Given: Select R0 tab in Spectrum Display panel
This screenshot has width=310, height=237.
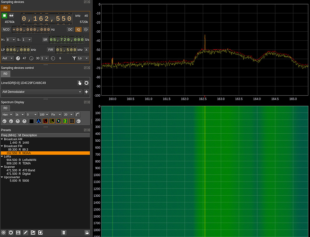Looking at the screenshot, I should pyautogui.click(x=5, y=108).
